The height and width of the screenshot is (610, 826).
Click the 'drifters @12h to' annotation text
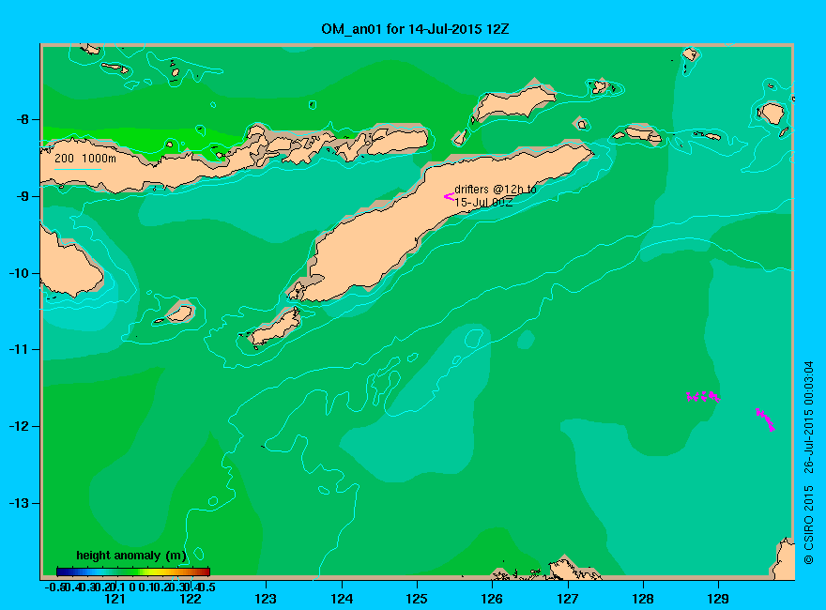click(496, 190)
